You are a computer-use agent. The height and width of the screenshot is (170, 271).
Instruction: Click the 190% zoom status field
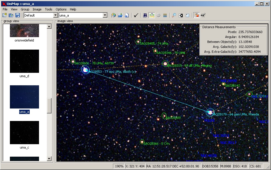[x=119, y=166]
